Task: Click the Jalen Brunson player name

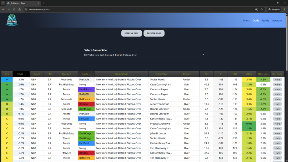Action: [x=158, y=133]
